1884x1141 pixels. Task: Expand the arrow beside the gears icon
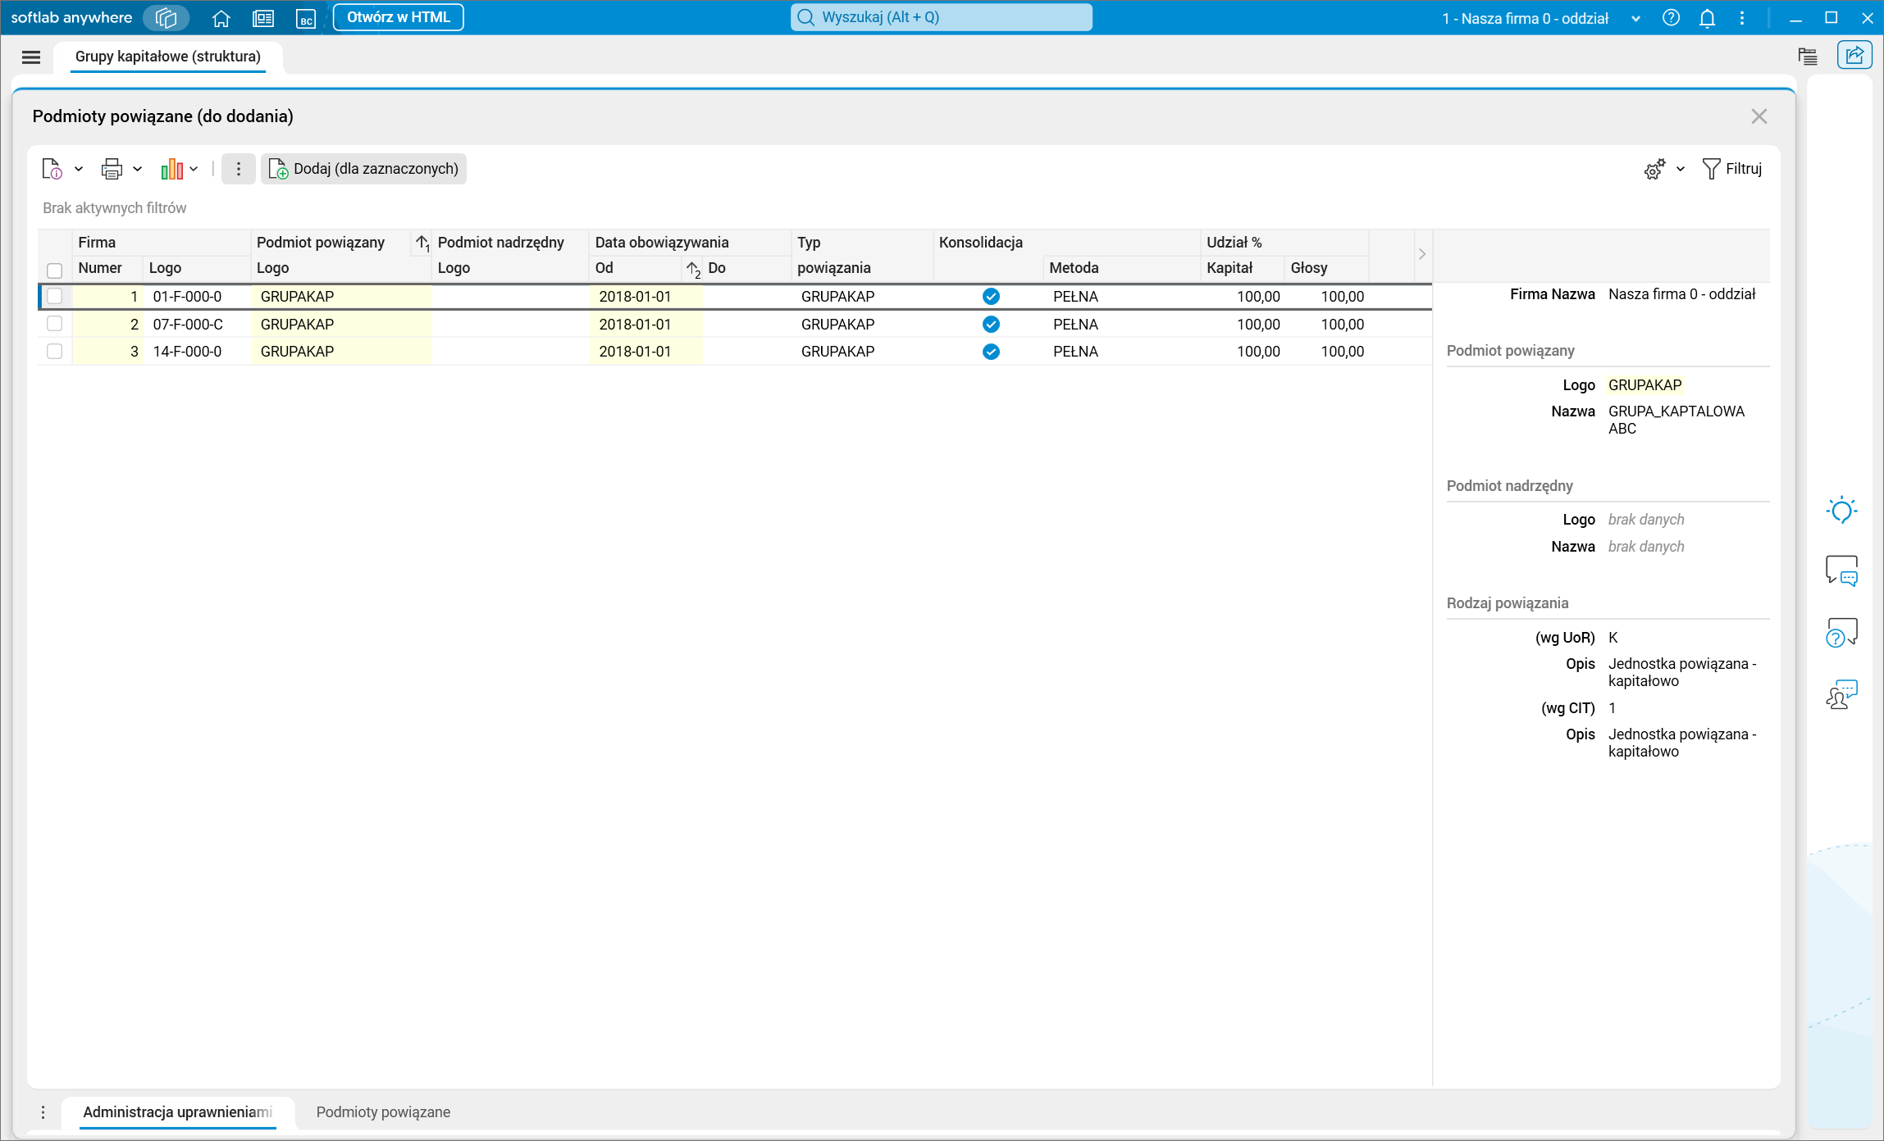[1681, 169]
